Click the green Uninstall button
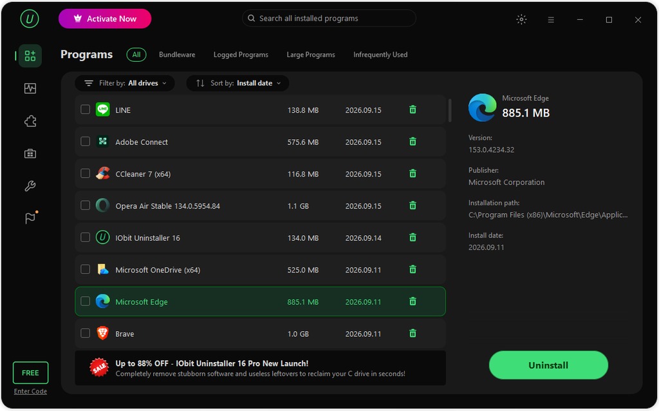The image size is (659, 411). point(548,365)
